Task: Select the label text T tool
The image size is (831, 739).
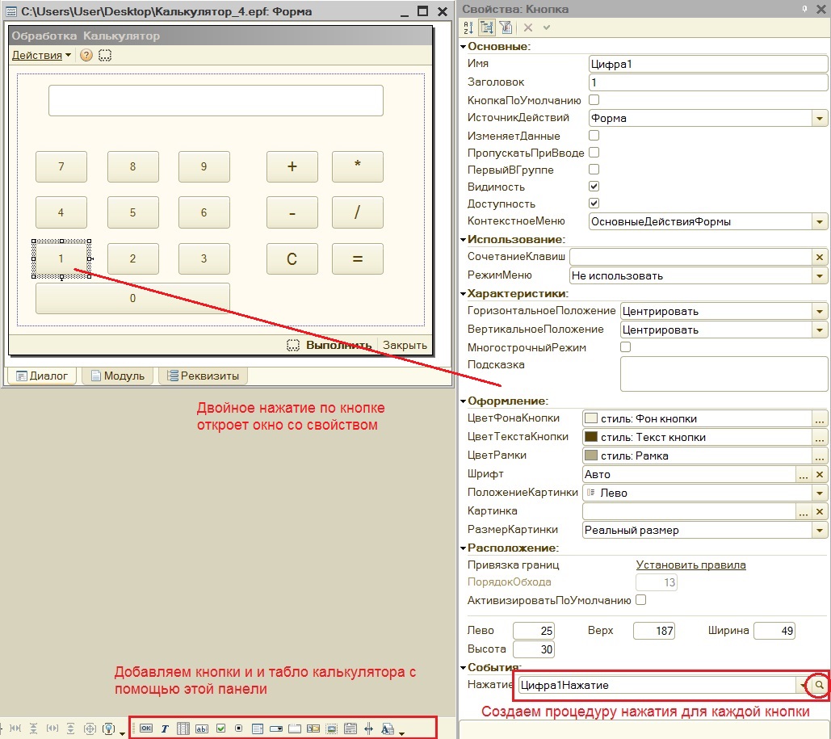Action: coord(164,729)
